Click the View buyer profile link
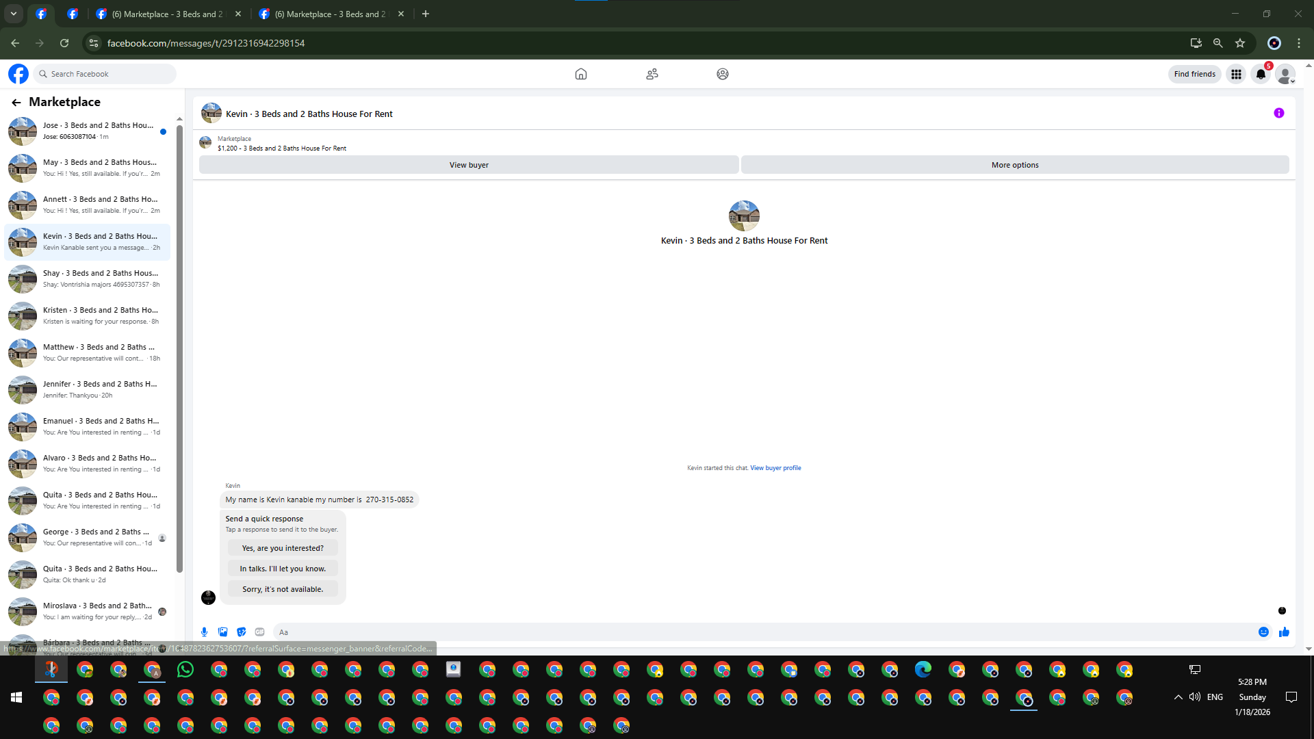Viewport: 1314px width, 739px height. tap(775, 468)
